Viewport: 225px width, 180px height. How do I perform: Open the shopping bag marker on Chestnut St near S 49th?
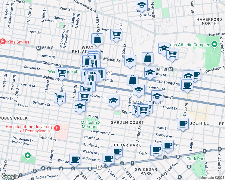[132, 80]
